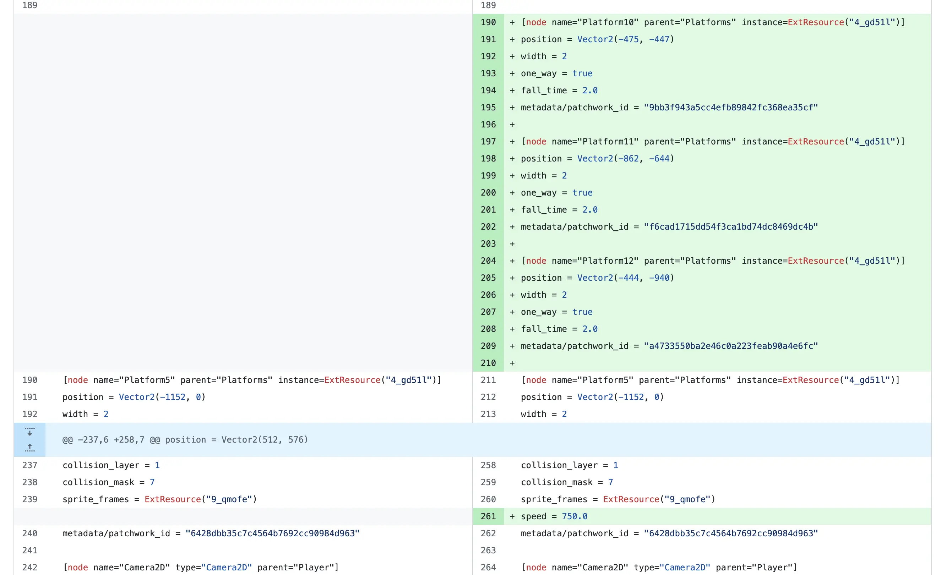The width and height of the screenshot is (941, 575).
Task: Click the hunk header @@ -237,6 +258,7 text
Action: 185,439
